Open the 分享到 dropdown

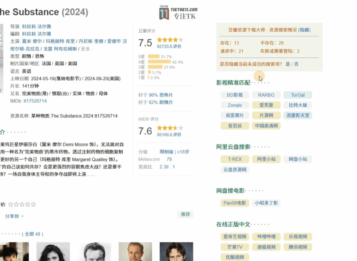pyautogui.click(x=14, y=216)
